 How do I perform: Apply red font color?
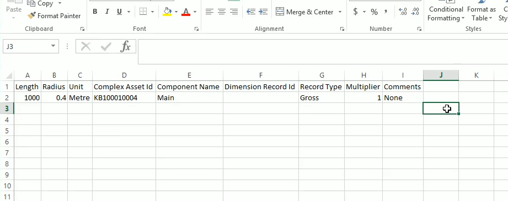click(186, 12)
